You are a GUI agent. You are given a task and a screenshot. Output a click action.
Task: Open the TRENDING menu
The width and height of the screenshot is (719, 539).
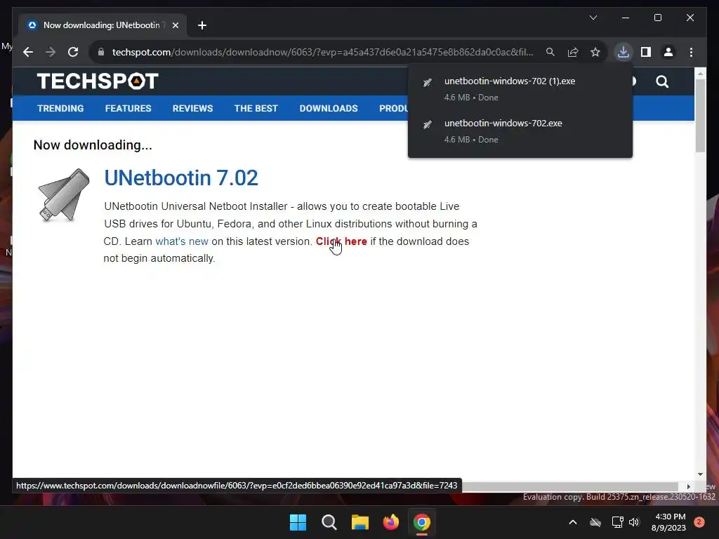pos(60,109)
